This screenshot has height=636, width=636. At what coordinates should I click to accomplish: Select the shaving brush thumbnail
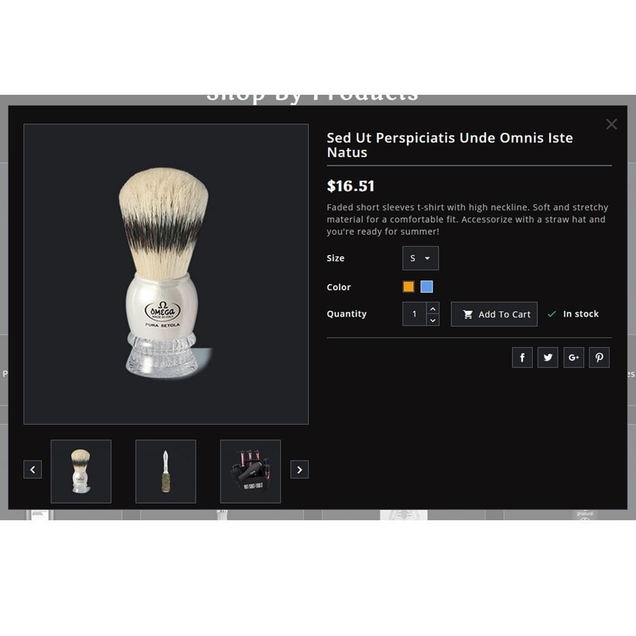[x=81, y=471]
